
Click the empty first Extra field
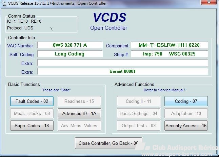pyautogui.click(x=123, y=63)
